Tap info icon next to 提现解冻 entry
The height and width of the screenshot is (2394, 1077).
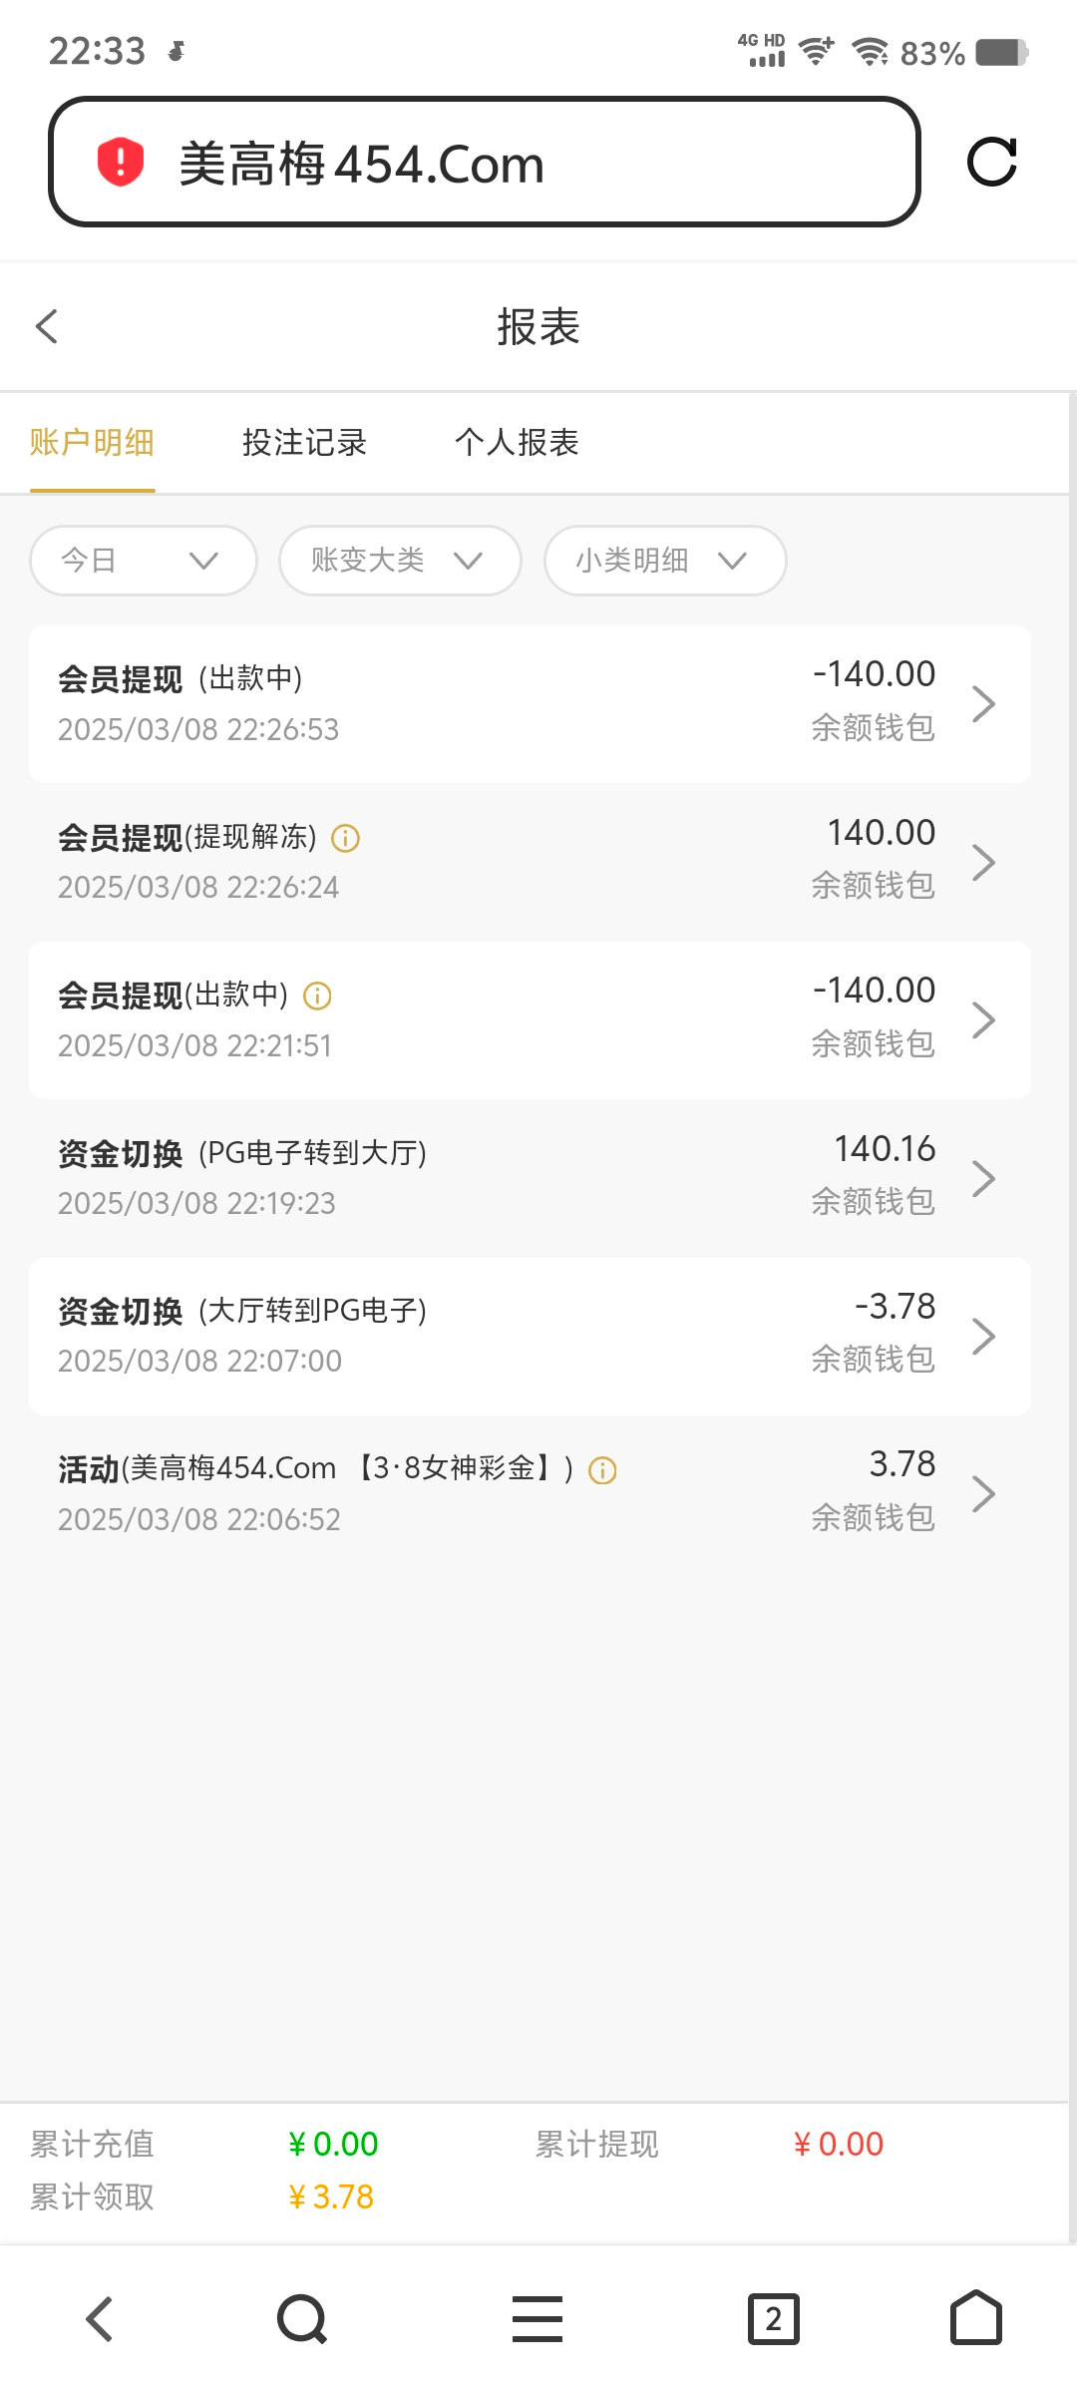point(345,838)
